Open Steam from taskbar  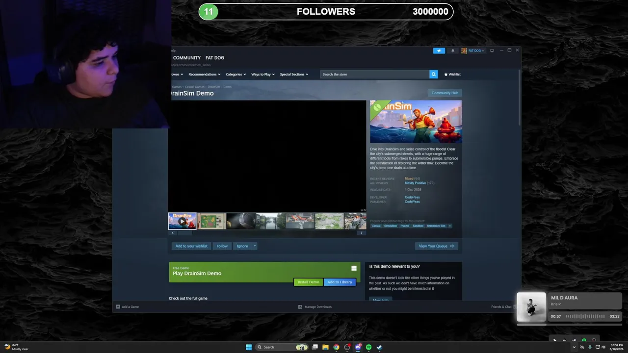(379, 347)
